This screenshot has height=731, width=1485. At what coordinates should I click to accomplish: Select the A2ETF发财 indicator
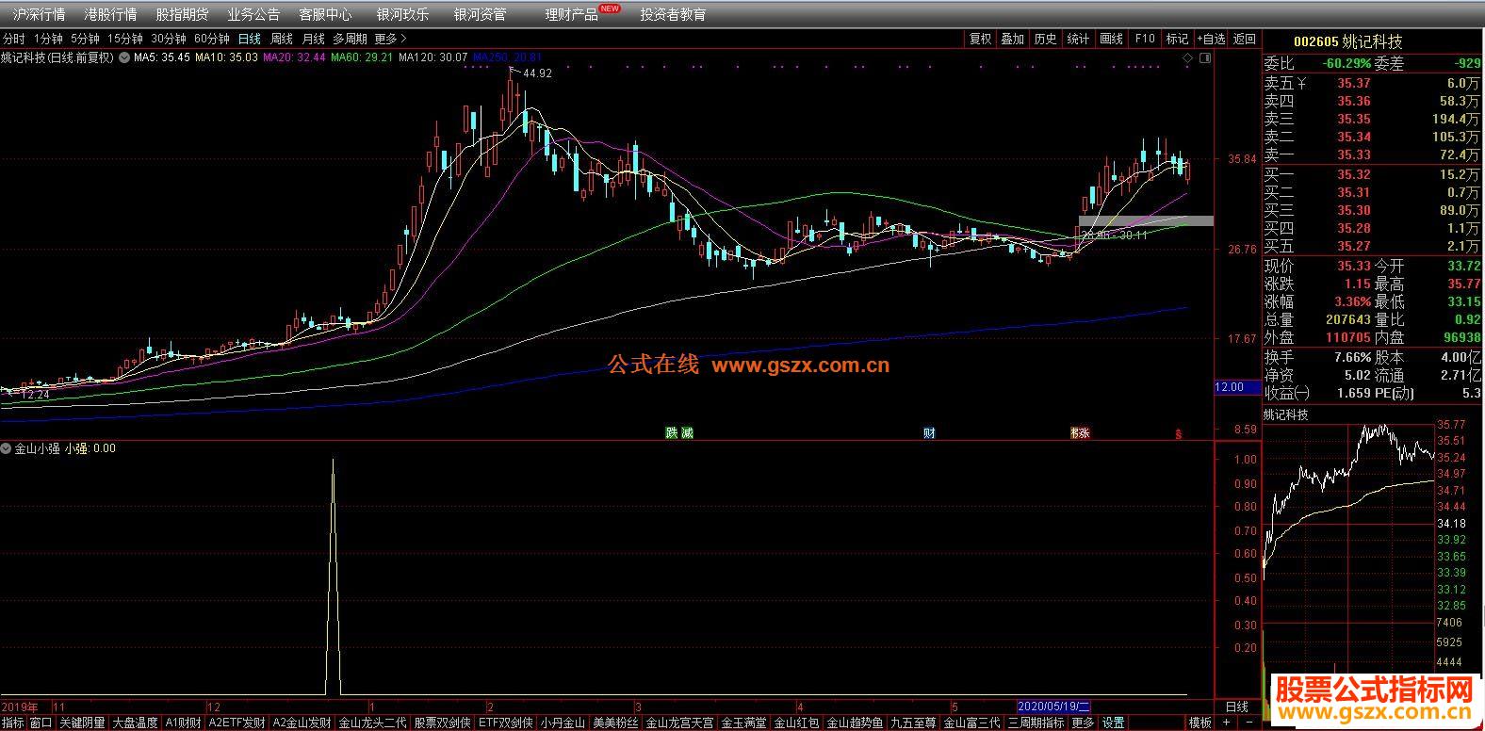tap(237, 723)
